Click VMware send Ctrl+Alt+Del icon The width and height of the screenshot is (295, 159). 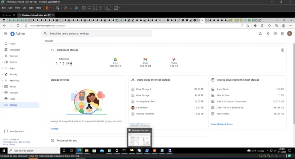pos(58,8)
